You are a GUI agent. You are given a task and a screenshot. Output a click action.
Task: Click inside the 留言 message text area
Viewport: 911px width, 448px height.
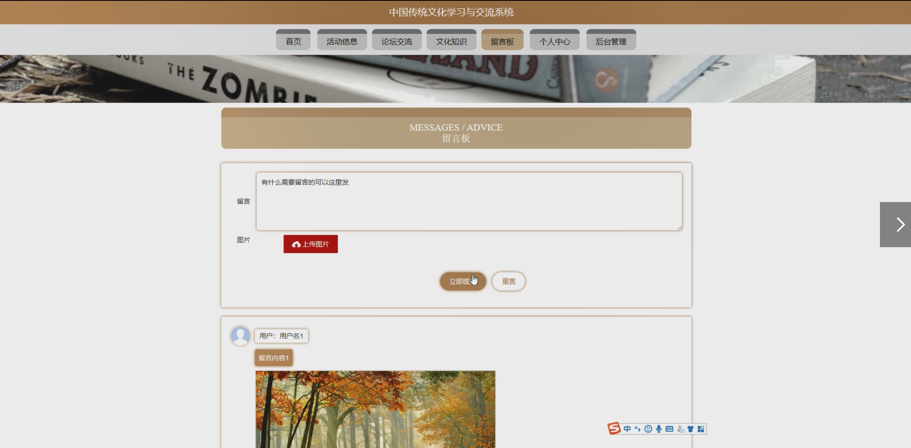point(469,201)
